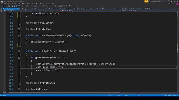
Task: Click the Save file toolbar icon
Action: pos(14,6)
